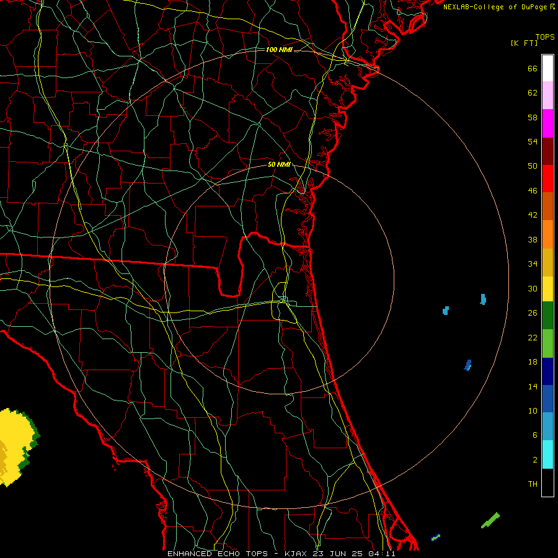
Task: Click the light green diagonal echo streak
Action: click(490, 520)
